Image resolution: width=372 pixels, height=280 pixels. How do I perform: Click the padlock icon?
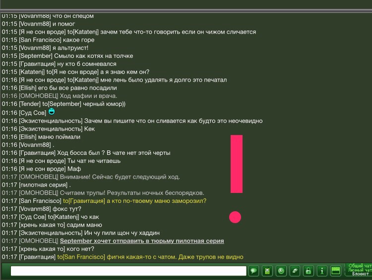309,271
